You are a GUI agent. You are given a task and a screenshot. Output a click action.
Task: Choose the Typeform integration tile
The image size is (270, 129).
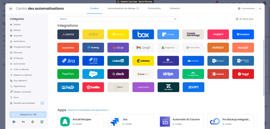click(x=118, y=87)
